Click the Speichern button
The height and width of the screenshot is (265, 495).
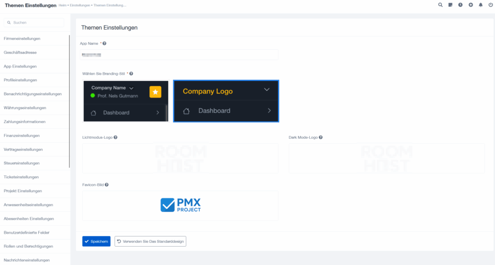96,241
